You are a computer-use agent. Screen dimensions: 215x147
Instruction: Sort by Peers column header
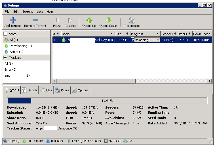coord(185,34)
